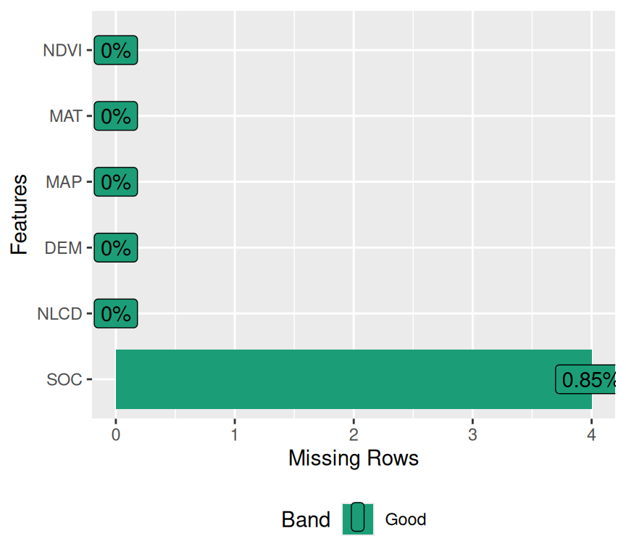Click the 0% label beside NDVI
The width and height of the screenshot is (626, 557).
coord(116,51)
